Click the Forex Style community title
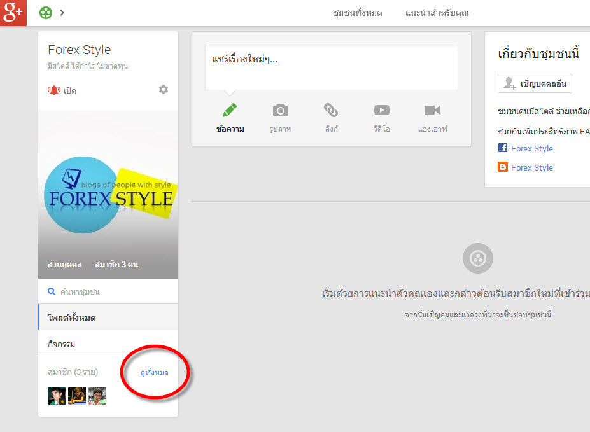The width and height of the screenshot is (590, 432). coord(80,50)
